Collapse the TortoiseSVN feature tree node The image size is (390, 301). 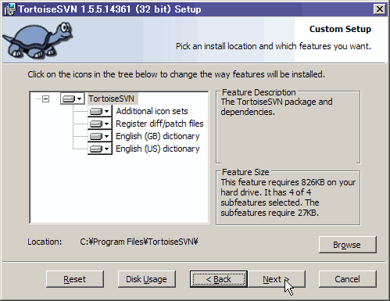tap(46, 99)
